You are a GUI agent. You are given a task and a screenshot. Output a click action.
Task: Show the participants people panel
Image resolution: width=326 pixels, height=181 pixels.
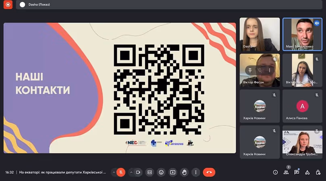[286, 172]
